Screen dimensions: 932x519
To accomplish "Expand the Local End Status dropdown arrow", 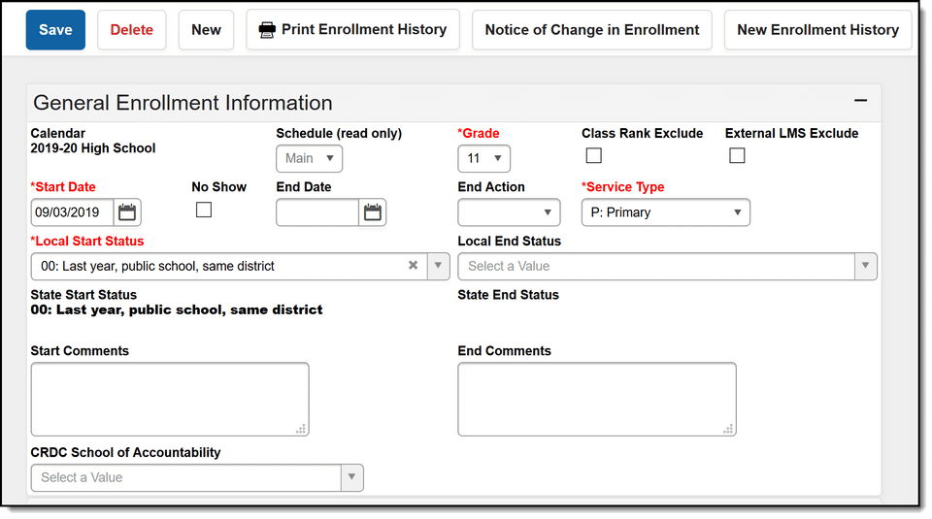I will pyautogui.click(x=865, y=266).
